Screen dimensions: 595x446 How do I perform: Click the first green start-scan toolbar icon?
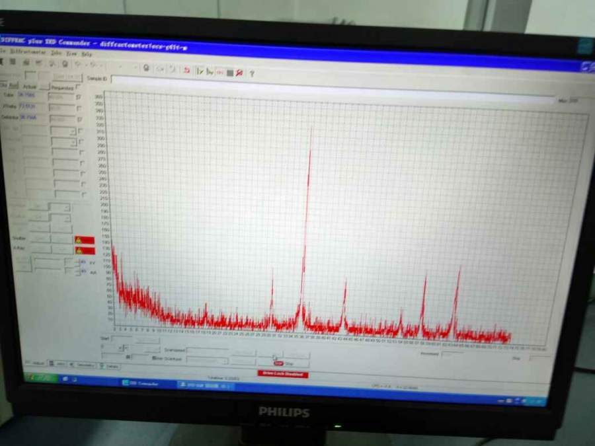tap(200, 71)
